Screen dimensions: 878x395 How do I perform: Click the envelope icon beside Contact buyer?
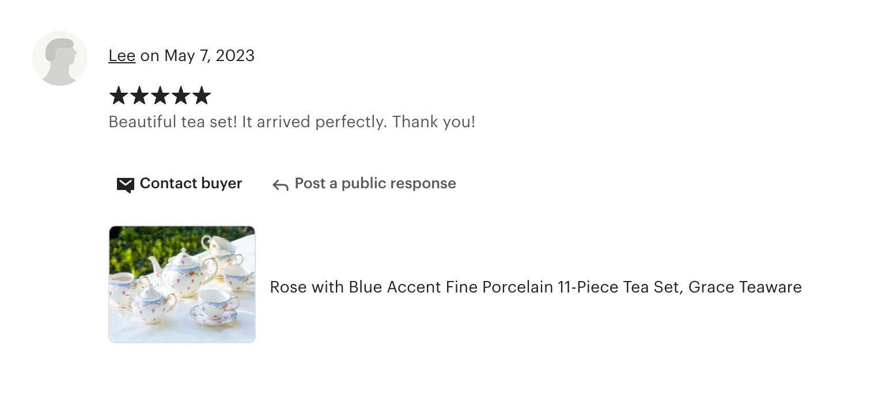(x=125, y=184)
